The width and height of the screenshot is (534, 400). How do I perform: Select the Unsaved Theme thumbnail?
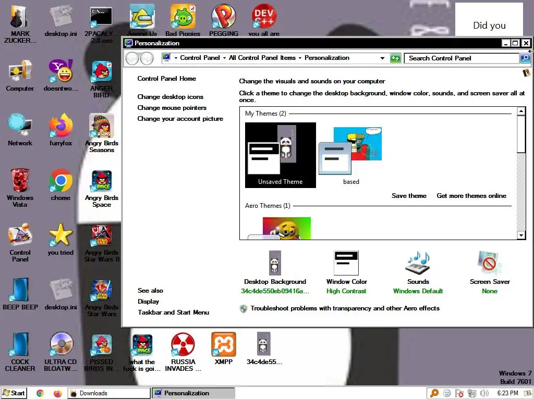tap(280, 155)
